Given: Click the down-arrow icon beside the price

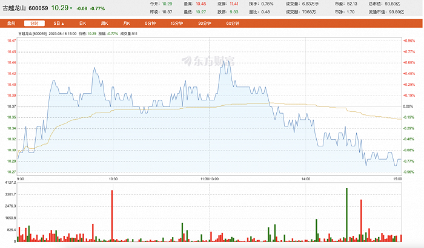Looking at the screenshot, I should pyautogui.click(x=71, y=8).
